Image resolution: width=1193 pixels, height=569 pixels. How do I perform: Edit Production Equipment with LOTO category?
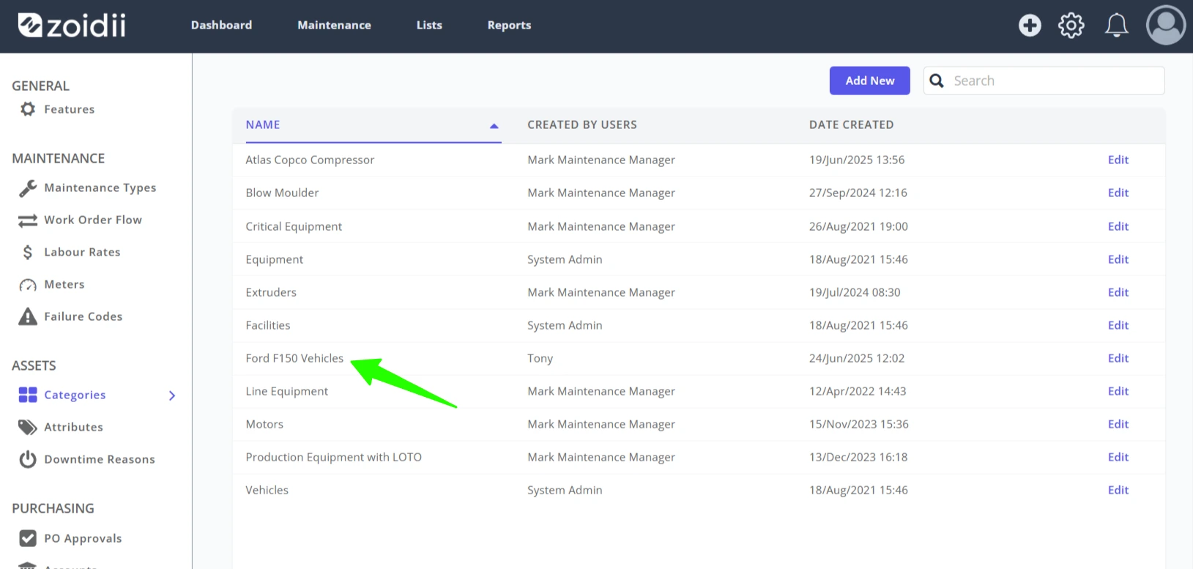pos(1118,457)
